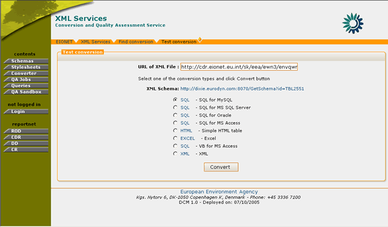The image size is (388, 227).
Task: Select SQL for MS Access radio
Action: (175, 123)
